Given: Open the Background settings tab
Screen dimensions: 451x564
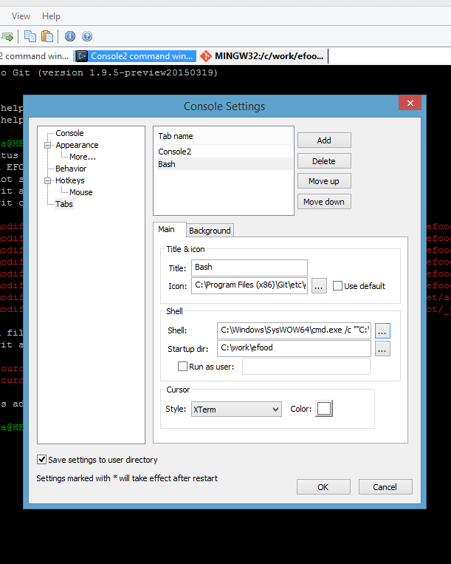Looking at the screenshot, I should (210, 231).
